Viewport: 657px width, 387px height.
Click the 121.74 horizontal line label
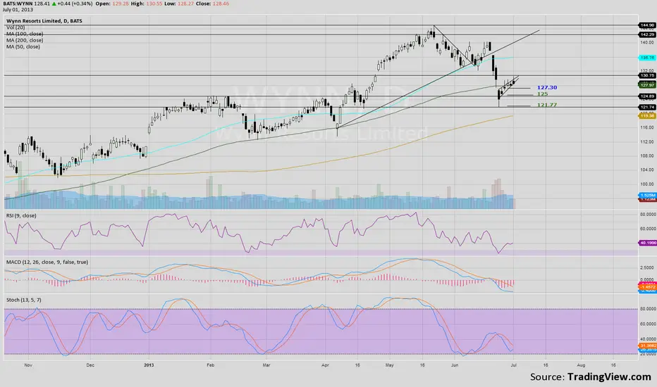point(647,108)
